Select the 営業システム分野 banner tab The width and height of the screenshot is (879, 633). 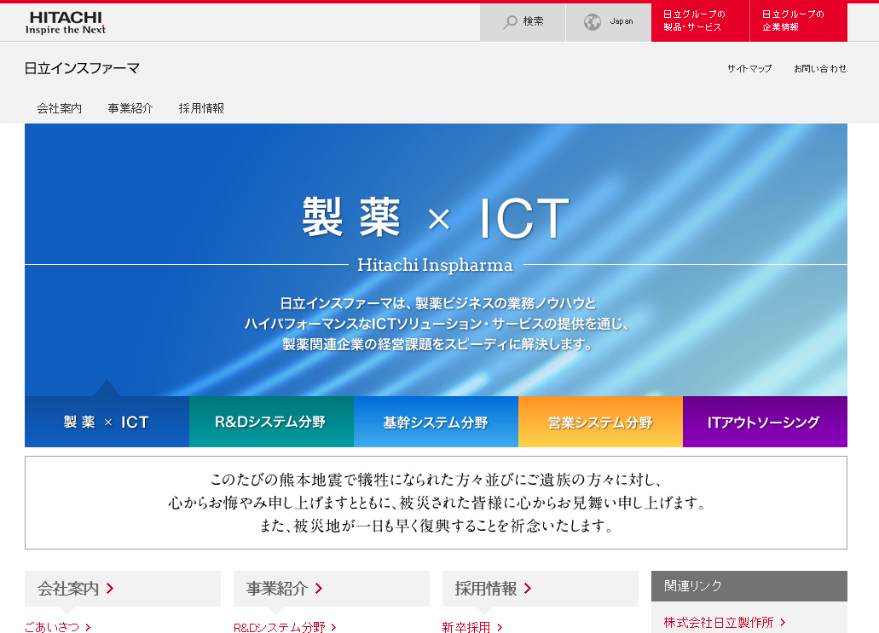(600, 422)
